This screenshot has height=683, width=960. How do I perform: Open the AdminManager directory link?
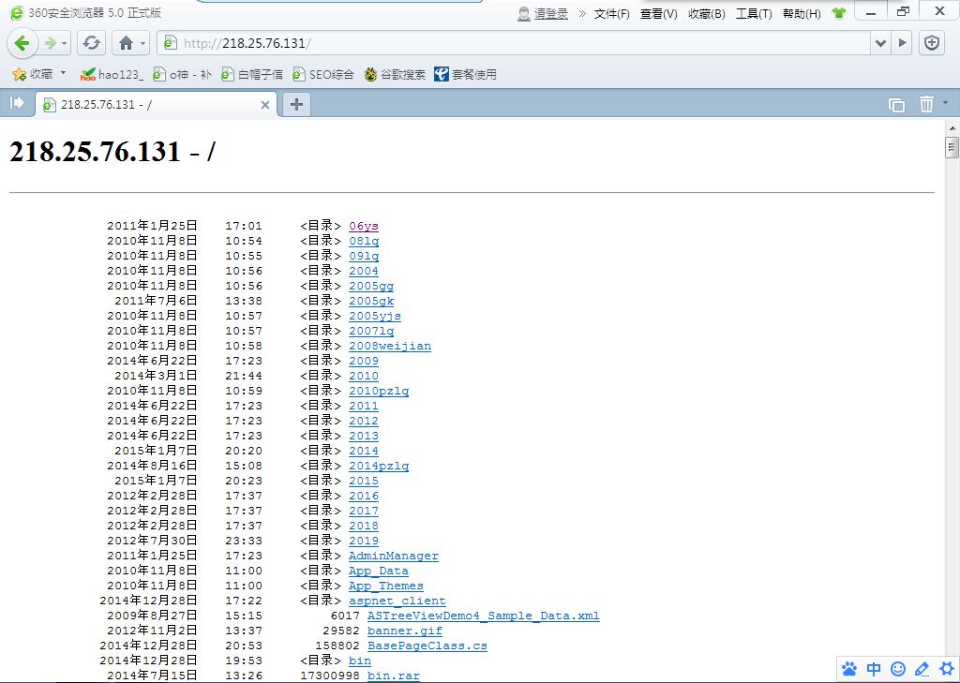[x=394, y=556]
